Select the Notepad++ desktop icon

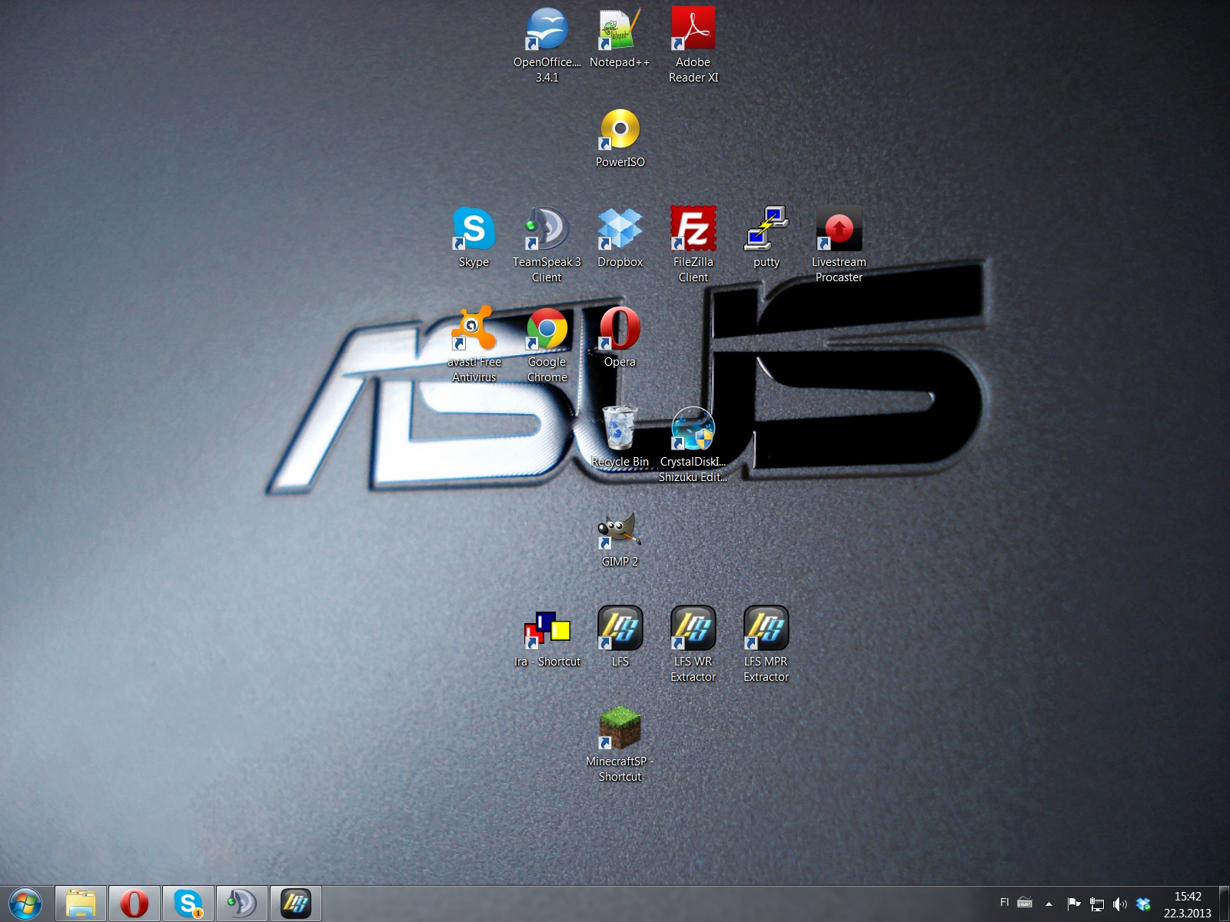coord(620,38)
